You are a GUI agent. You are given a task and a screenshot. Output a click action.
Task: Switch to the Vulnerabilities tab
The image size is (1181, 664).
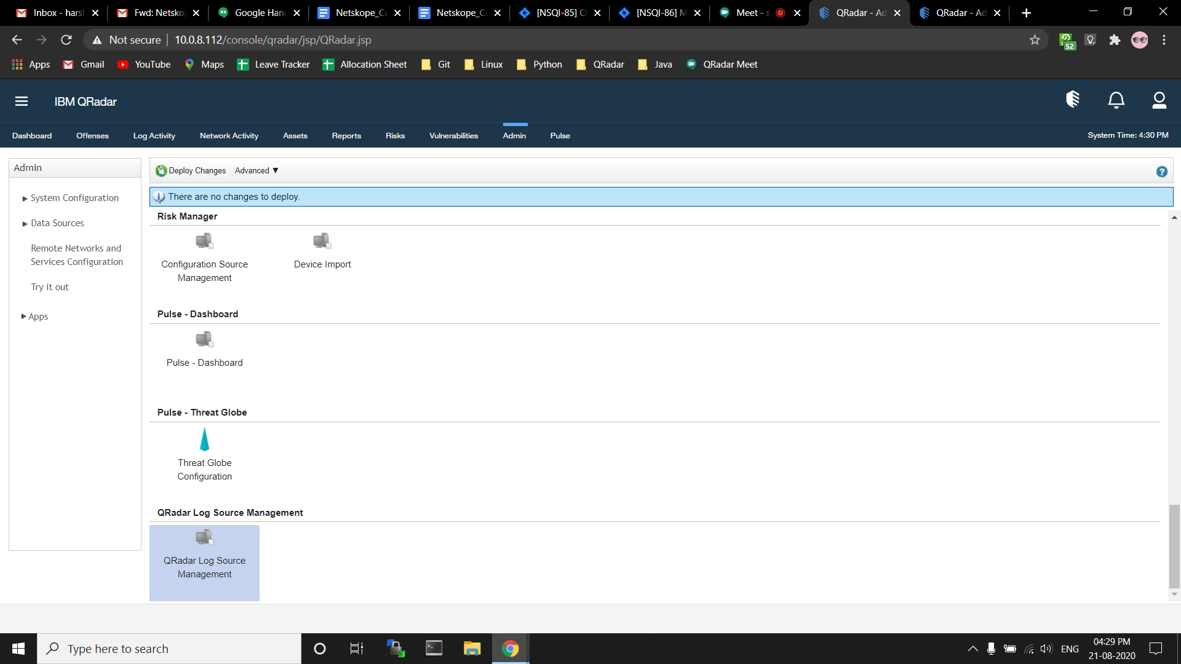pyautogui.click(x=453, y=135)
